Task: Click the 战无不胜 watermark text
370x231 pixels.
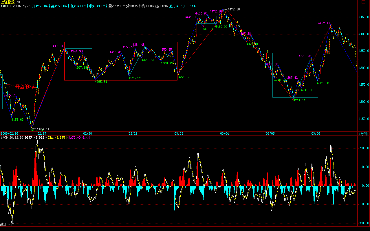Action: pos(7,224)
